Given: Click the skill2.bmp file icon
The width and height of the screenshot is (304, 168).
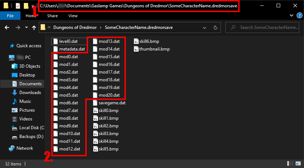Looking at the screenshot, I should tap(95, 126).
